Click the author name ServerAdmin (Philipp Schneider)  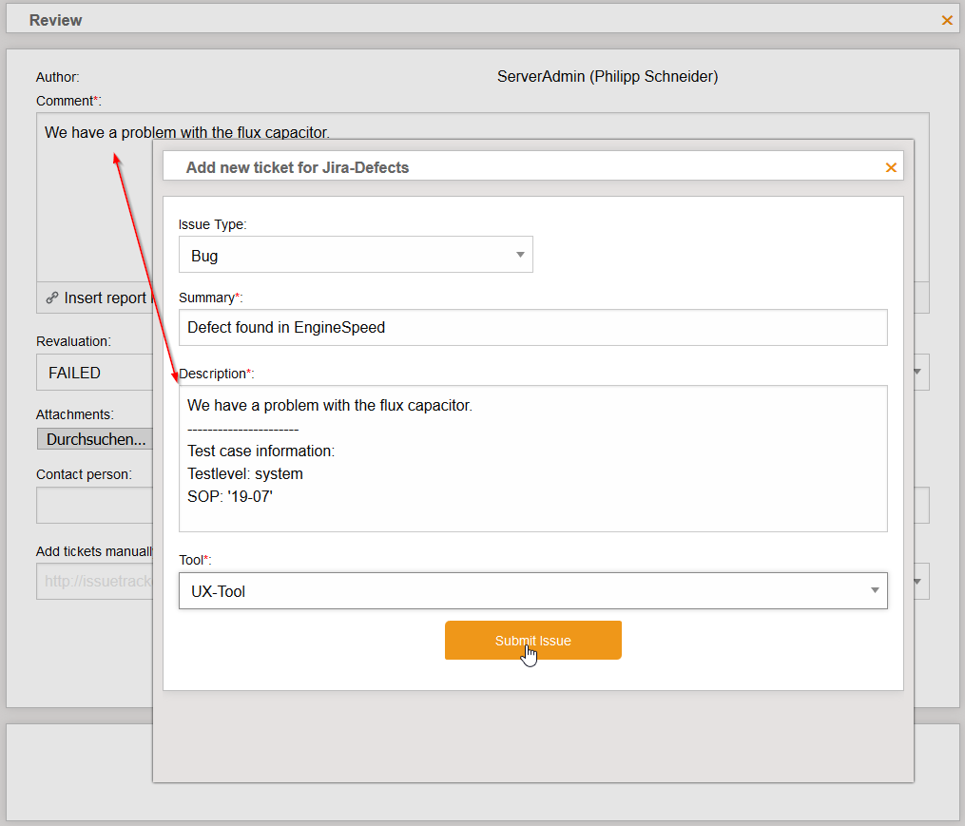tap(608, 77)
